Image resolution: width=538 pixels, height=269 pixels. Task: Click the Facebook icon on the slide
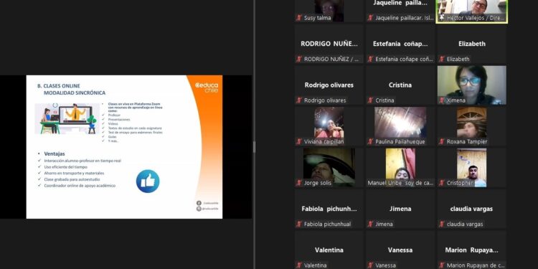point(199,203)
